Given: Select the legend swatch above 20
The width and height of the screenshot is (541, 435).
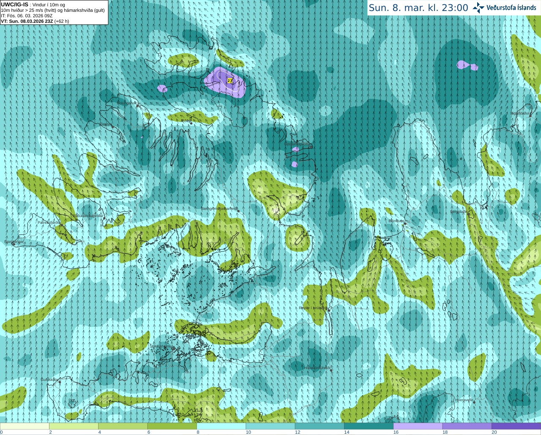Looking at the screenshot, I should pos(516,426).
